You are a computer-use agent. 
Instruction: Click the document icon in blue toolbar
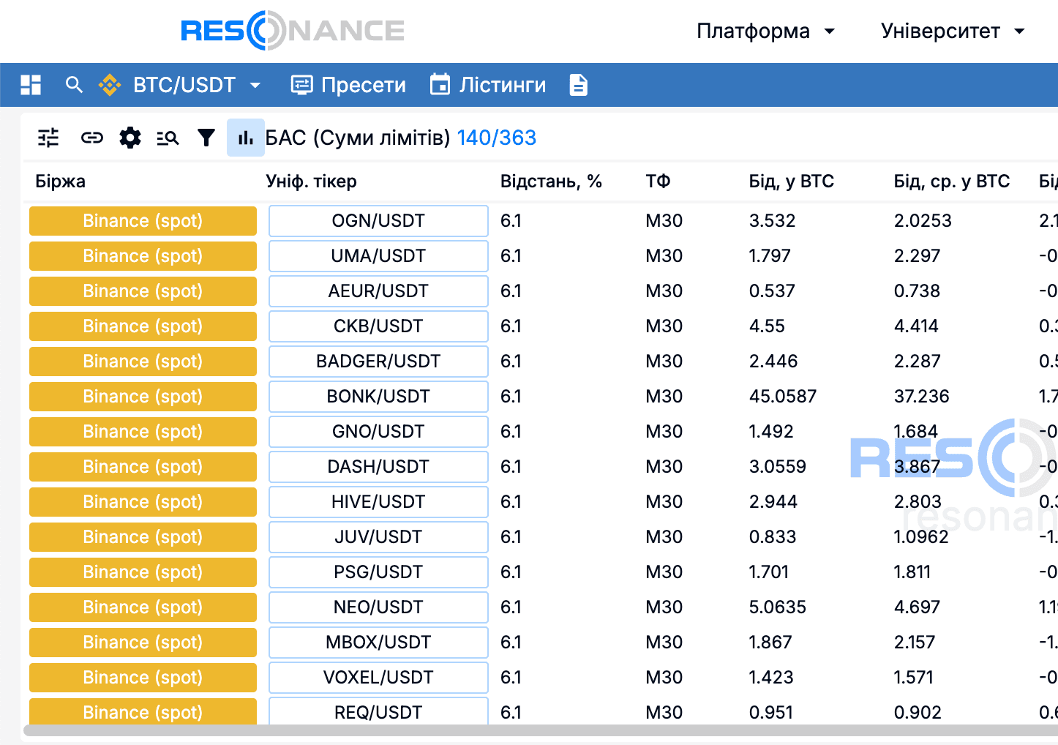pyautogui.click(x=579, y=85)
